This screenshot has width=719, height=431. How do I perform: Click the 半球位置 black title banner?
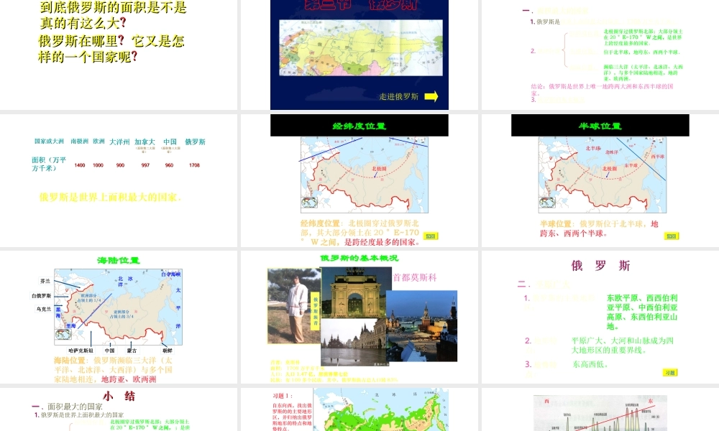click(x=600, y=126)
